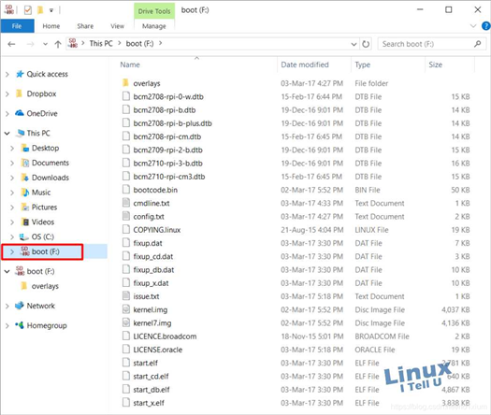Select the LICENSE.oracle file
Viewport: 491px width, 415px height.
(x=158, y=350)
